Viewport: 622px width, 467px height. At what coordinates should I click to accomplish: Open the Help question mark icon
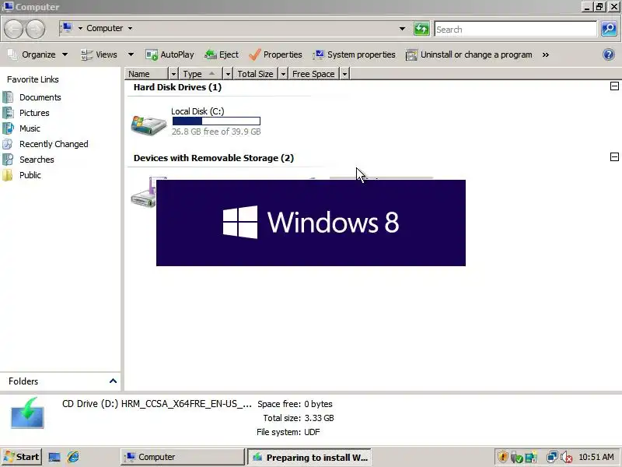pyautogui.click(x=609, y=54)
